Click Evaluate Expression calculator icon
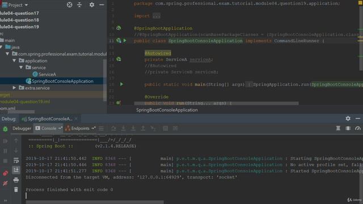Image resolution: width=363 pixels, height=204 pixels. click(165, 129)
